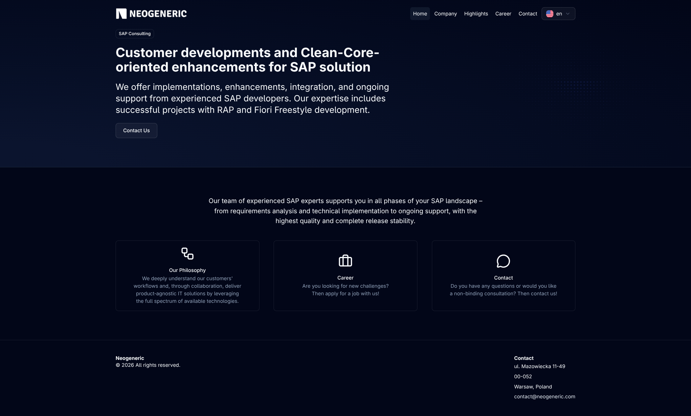691x416 pixels.
Task: Click the contact@neogeneric.com email address
Action: [x=545, y=397]
